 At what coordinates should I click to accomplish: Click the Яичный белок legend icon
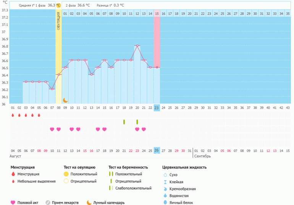(x=166, y=203)
